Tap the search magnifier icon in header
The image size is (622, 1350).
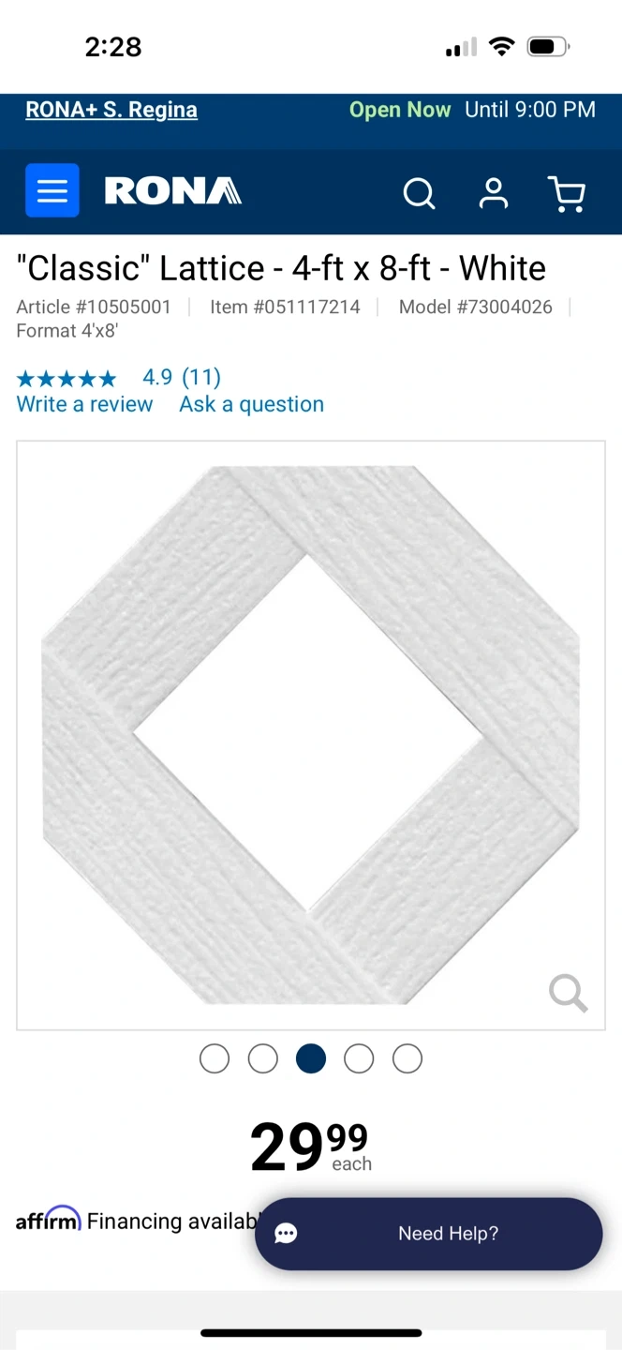[419, 193]
